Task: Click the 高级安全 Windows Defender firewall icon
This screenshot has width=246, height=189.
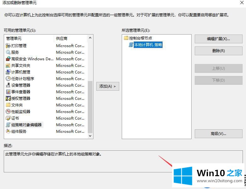Action: tap(8, 59)
